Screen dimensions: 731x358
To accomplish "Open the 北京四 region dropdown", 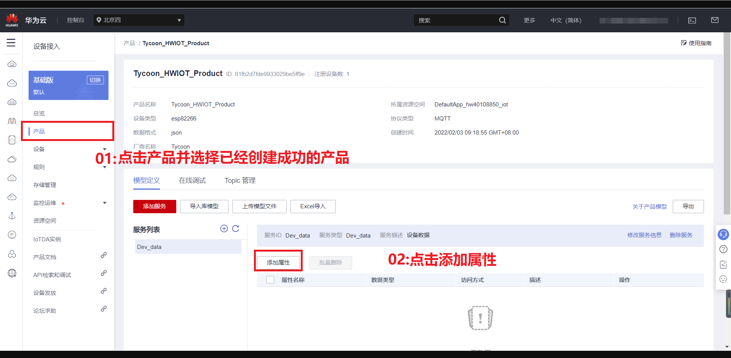I will tap(139, 20).
